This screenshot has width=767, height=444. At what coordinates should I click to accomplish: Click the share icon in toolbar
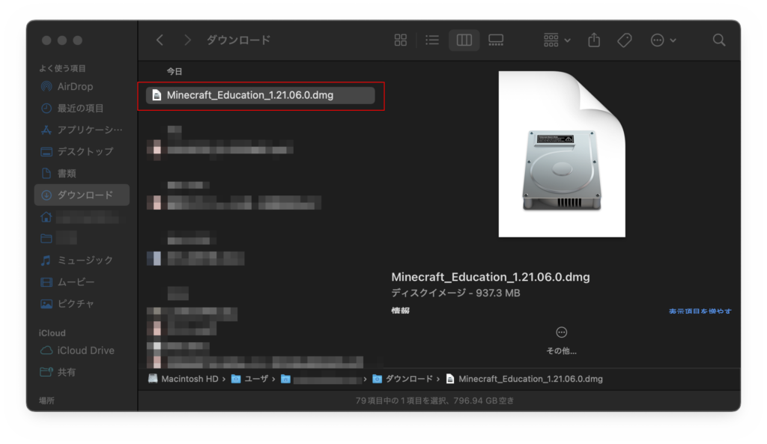pyautogui.click(x=594, y=40)
